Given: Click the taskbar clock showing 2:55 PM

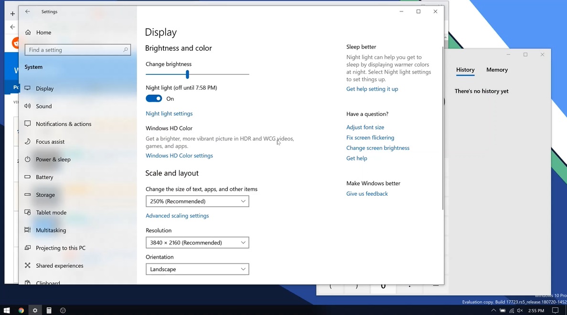Looking at the screenshot, I should click(x=536, y=311).
